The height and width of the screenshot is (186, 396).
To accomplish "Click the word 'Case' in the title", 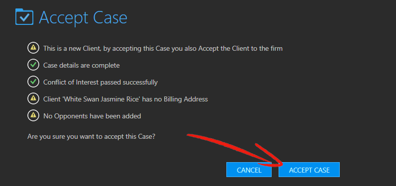I will (110, 17).
